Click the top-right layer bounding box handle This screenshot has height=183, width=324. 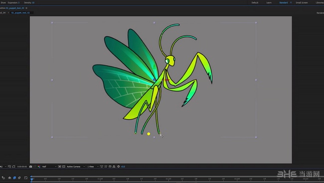coord(256,23)
